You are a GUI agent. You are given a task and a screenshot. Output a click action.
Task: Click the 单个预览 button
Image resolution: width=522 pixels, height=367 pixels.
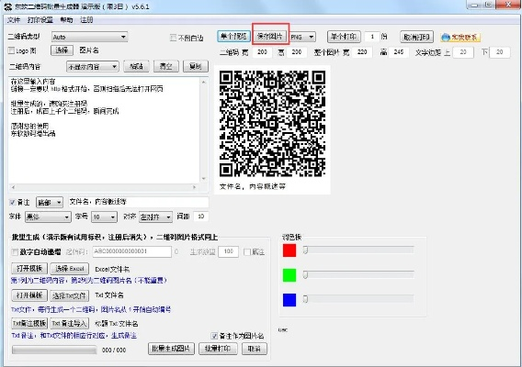(x=233, y=36)
